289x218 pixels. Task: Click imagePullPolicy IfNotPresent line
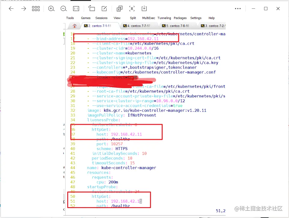[122, 115]
